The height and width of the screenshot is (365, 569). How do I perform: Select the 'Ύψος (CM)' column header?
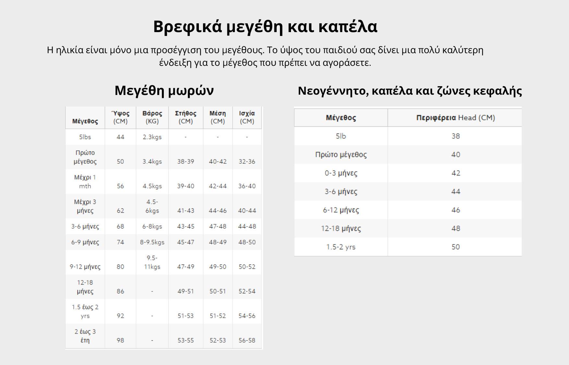pyautogui.click(x=120, y=117)
